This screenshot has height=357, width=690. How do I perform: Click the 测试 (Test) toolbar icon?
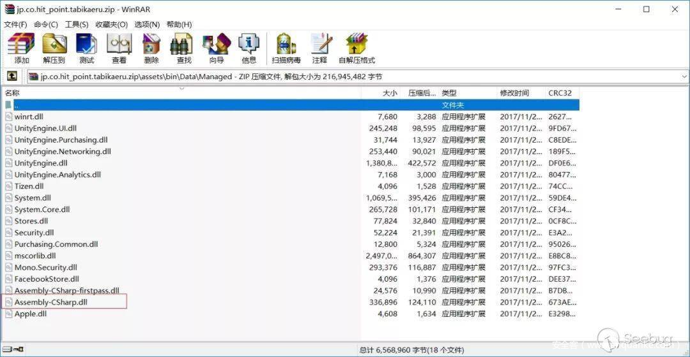pyautogui.click(x=86, y=48)
